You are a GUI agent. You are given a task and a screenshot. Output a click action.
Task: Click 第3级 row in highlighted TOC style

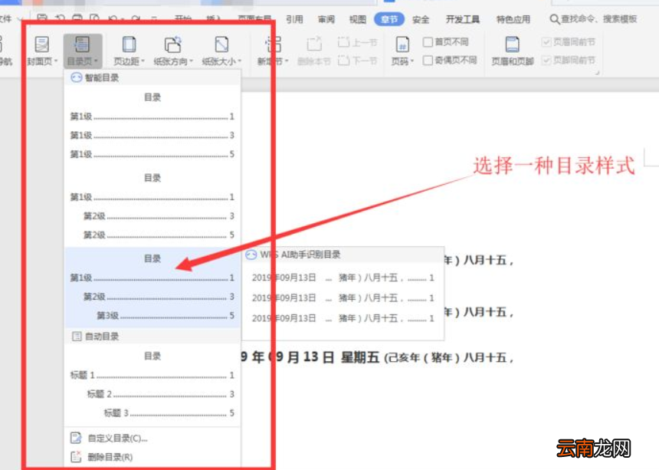pyautogui.click(x=166, y=315)
